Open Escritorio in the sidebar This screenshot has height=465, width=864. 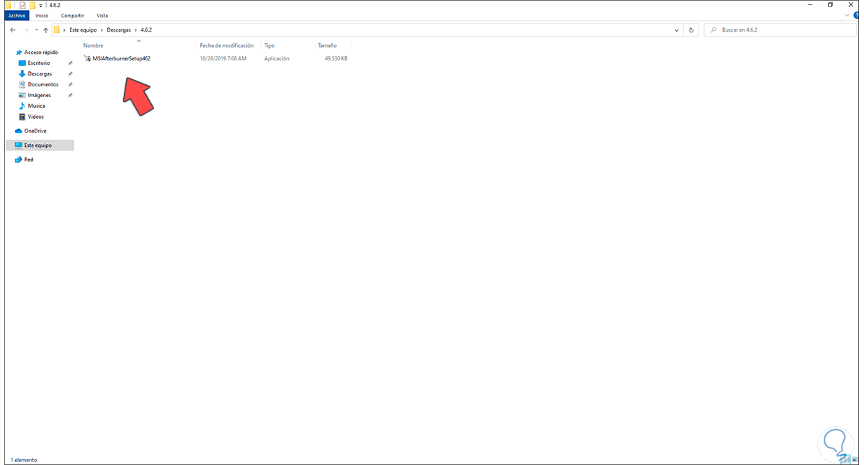pyautogui.click(x=39, y=63)
